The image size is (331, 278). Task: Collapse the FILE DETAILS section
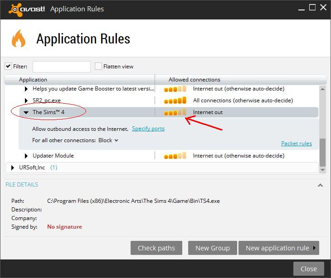(320, 185)
